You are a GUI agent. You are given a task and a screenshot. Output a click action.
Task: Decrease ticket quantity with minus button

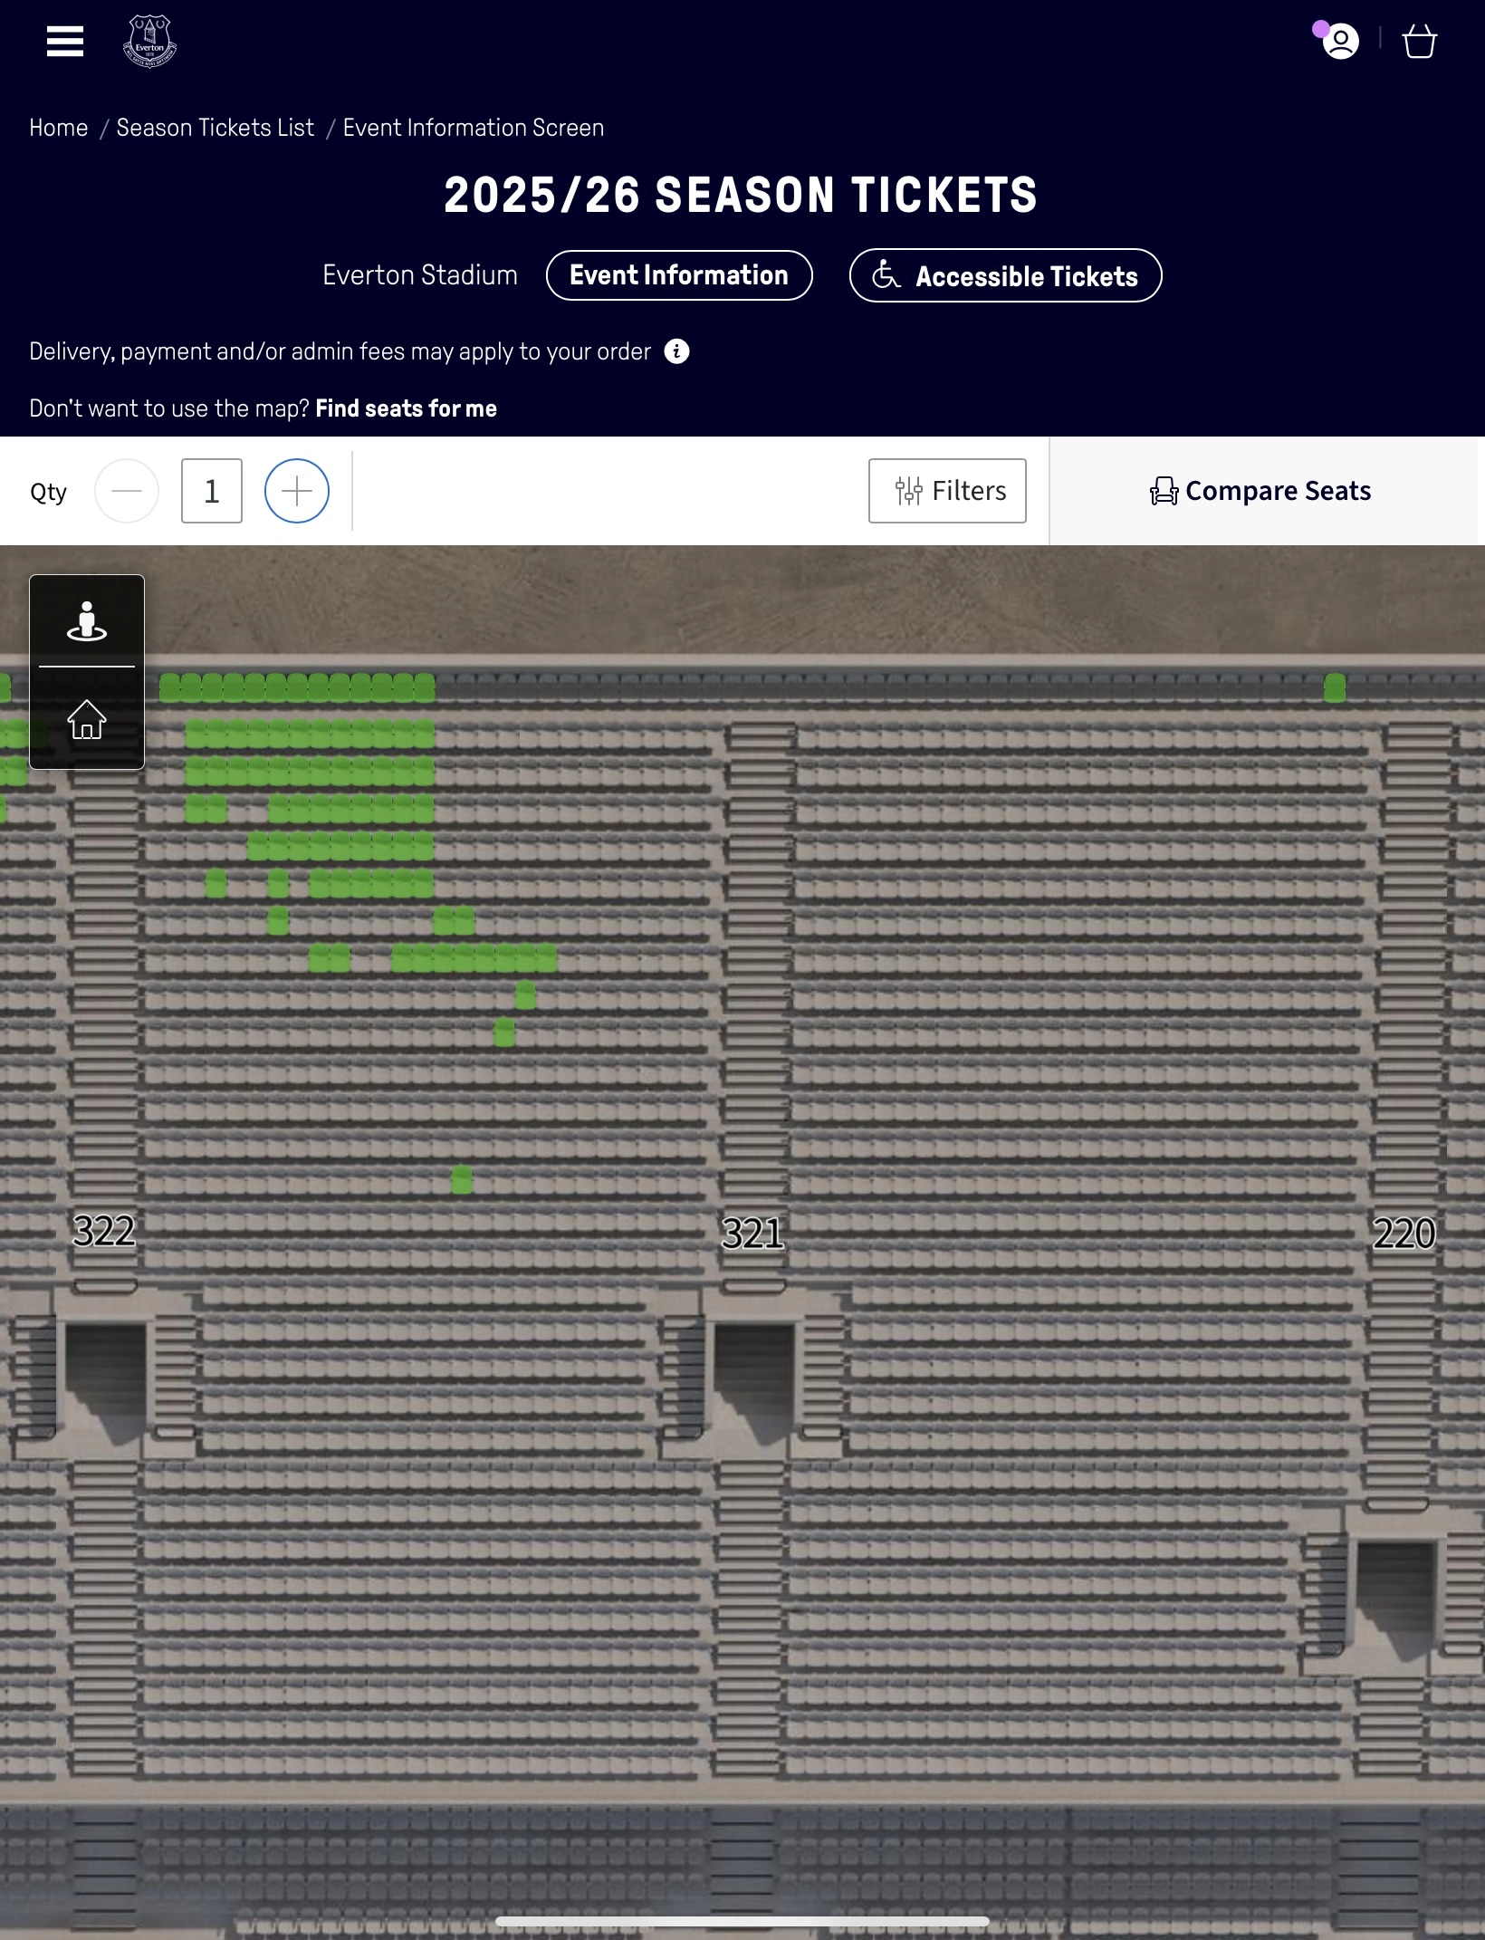coord(127,491)
